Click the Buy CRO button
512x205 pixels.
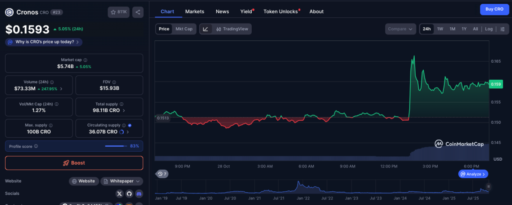[x=494, y=9]
